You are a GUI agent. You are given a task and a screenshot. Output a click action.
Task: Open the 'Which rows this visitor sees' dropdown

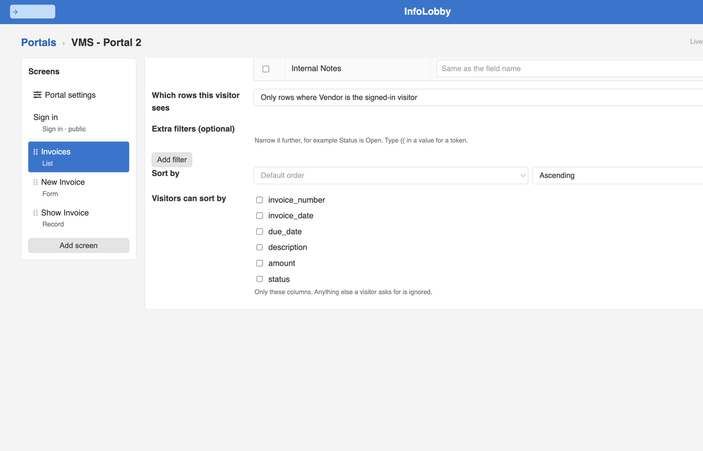pyautogui.click(x=478, y=97)
